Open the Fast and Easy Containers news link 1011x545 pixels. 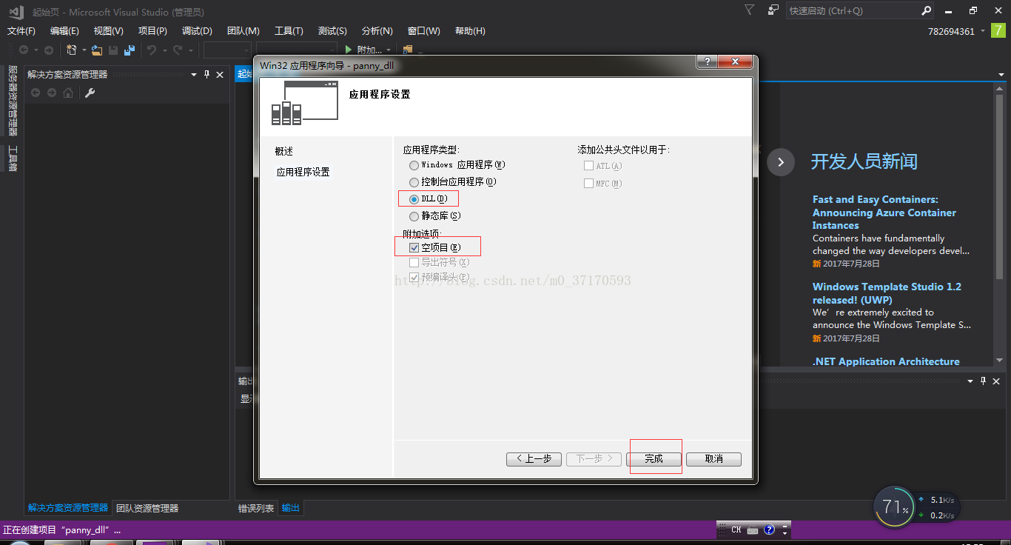pos(884,213)
